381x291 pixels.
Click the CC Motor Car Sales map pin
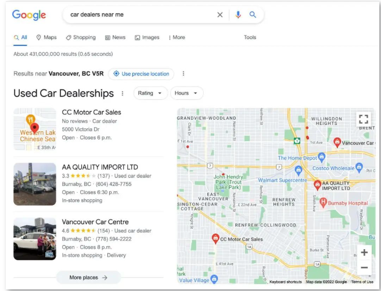pyautogui.click(x=215, y=239)
